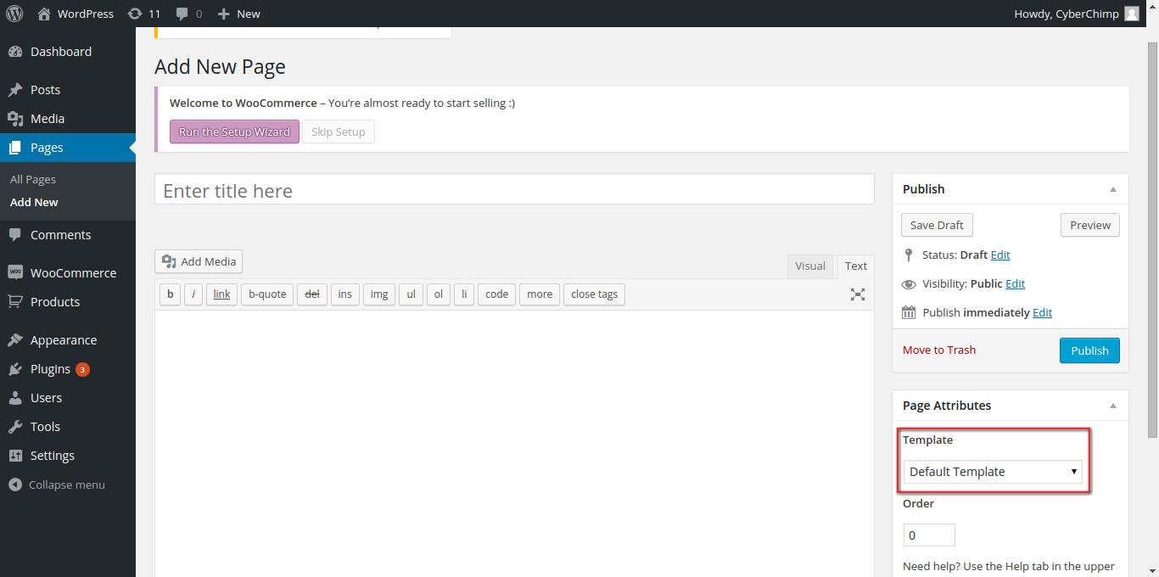Run the WooCommerce Setup Wizard
The height and width of the screenshot is (577, 1159).
(x=234, y=132)
